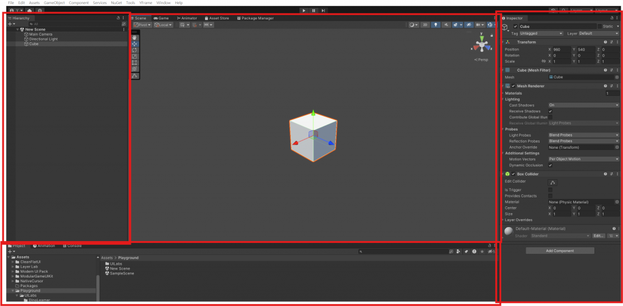
Task: Click the Edit Collider icon button
Action: tap(552, 182)
